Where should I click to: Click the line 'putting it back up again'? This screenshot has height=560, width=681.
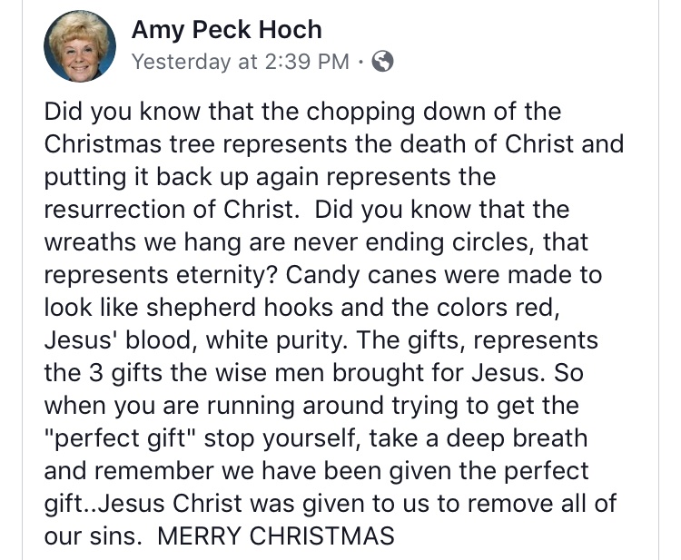point(270,178)
